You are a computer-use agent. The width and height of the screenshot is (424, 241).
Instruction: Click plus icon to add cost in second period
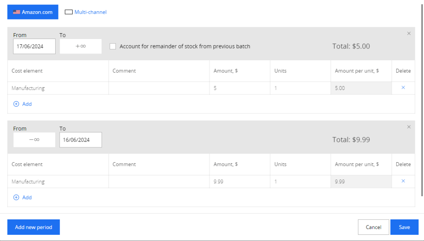(x=16, y=197)
